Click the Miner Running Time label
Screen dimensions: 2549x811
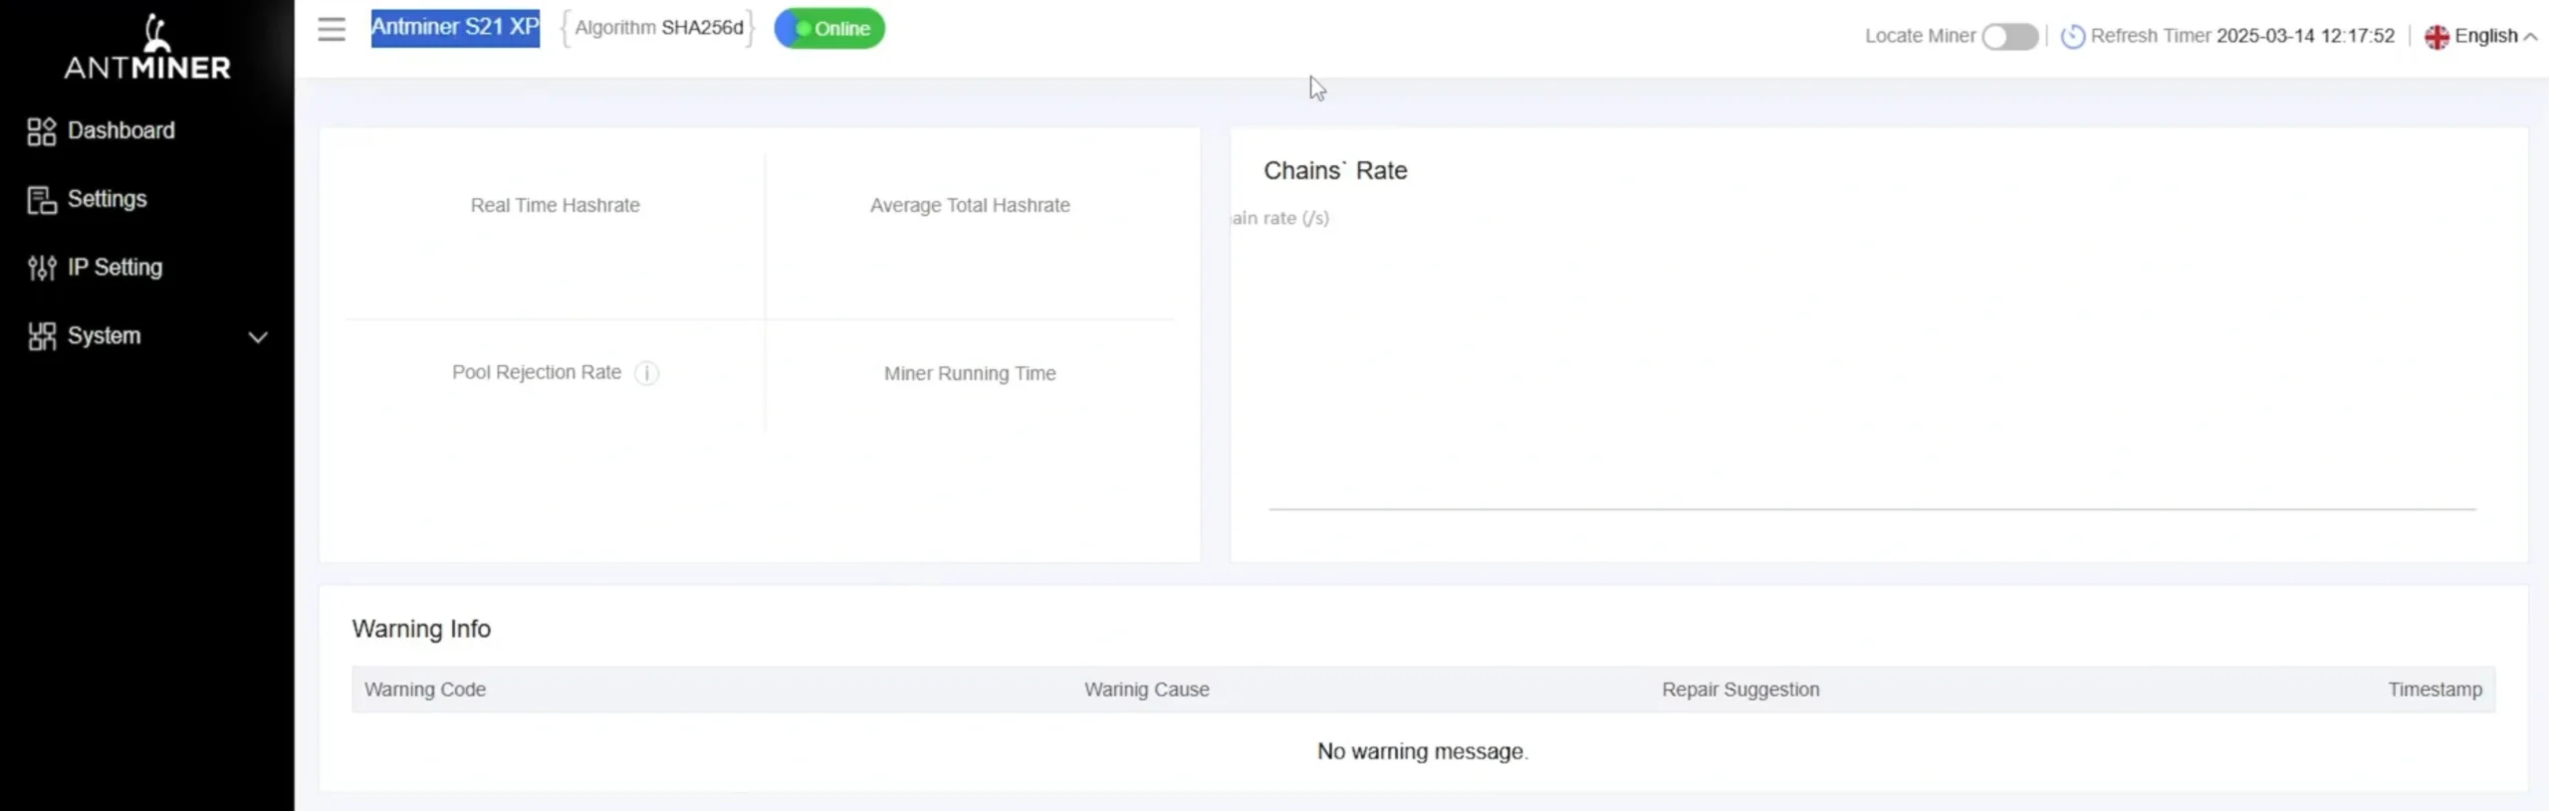coord(970,373)
